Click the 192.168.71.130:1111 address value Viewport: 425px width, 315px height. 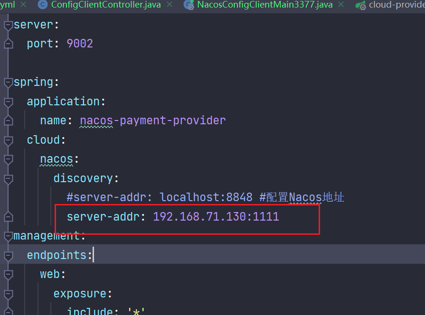click(216, 217)
